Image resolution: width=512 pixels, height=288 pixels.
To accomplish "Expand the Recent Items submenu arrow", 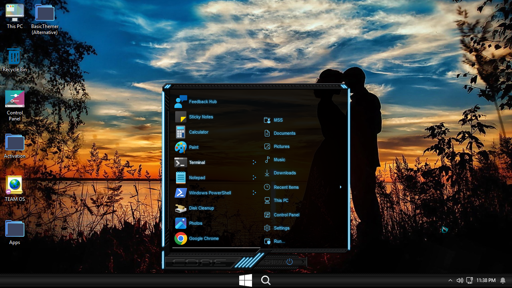I will (340, 187).
